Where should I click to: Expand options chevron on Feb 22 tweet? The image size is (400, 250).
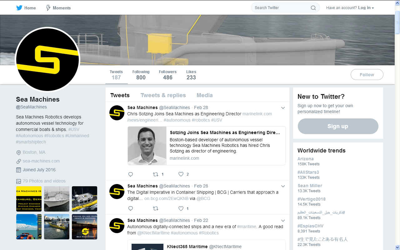point(283,221)
